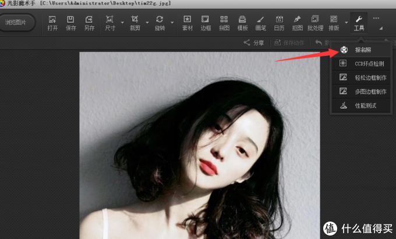Select the 尺寸 resize tool
The image size is (396, 239).
(110, 23)
